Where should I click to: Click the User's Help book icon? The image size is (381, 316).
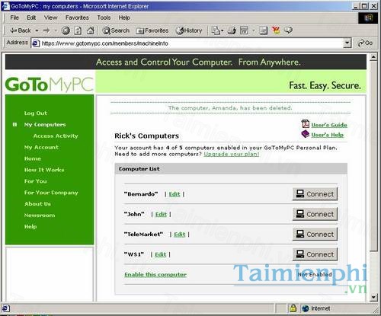point(305,134)
